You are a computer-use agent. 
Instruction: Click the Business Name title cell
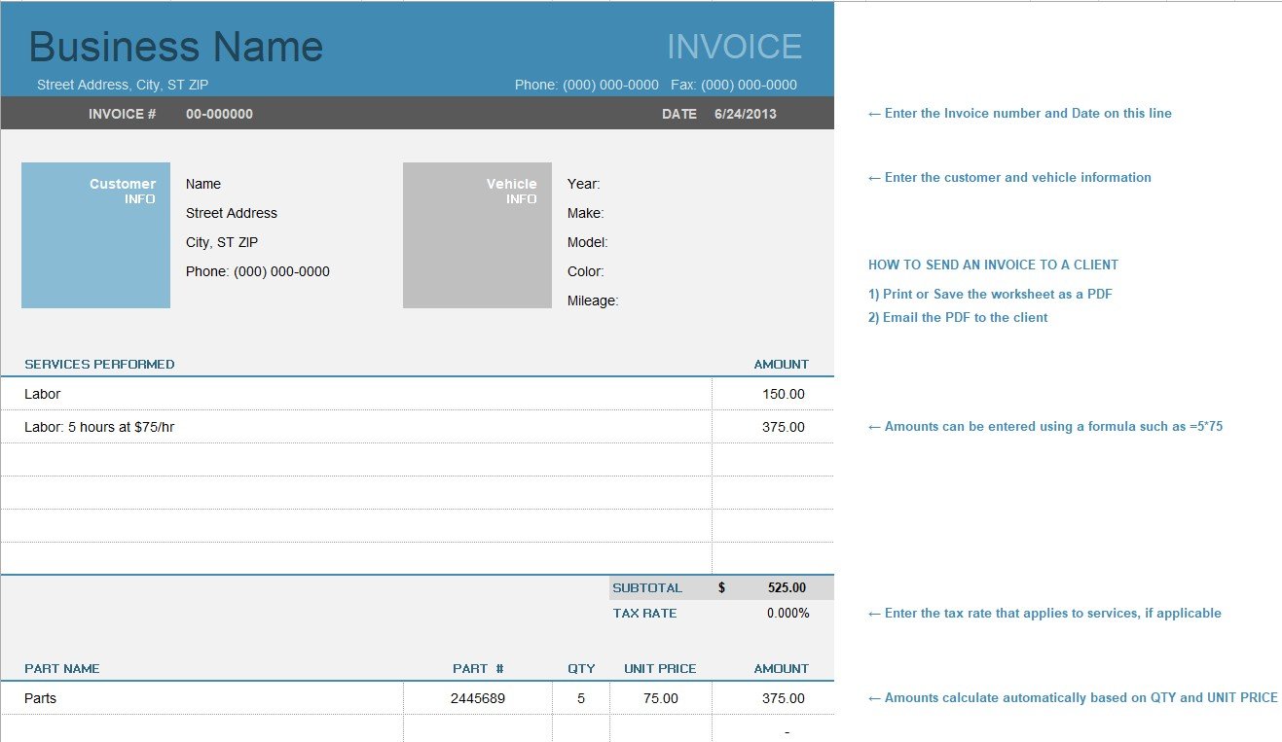[x=176, y=47]
